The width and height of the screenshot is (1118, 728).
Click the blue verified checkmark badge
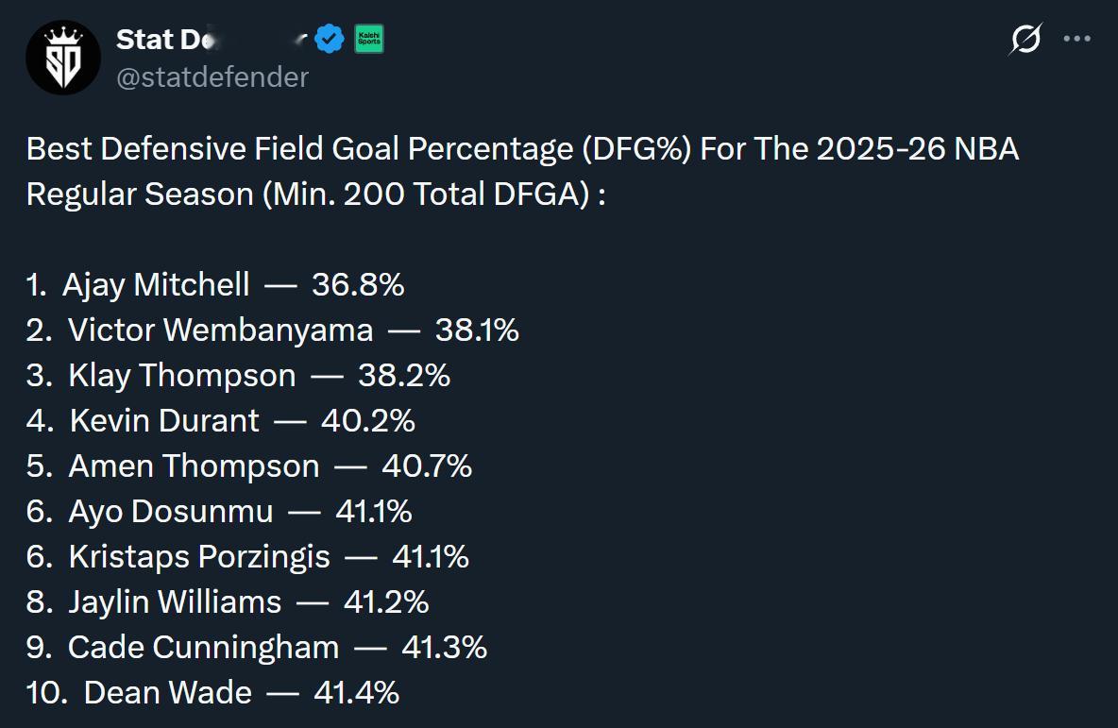click(x=330, y=40)
